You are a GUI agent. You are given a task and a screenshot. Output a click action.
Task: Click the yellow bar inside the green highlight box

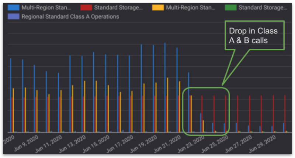pyautogui.click(x=191, y=114)
